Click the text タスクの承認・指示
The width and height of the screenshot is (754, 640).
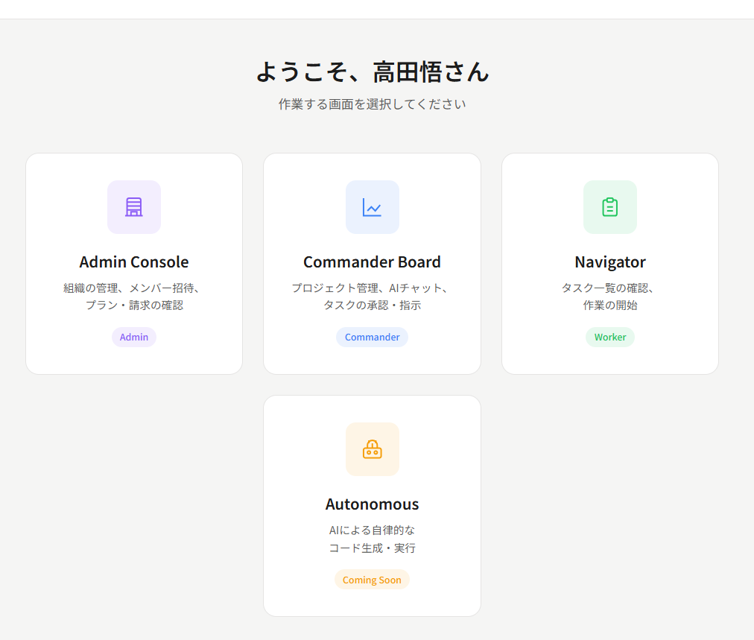[373, 305]
